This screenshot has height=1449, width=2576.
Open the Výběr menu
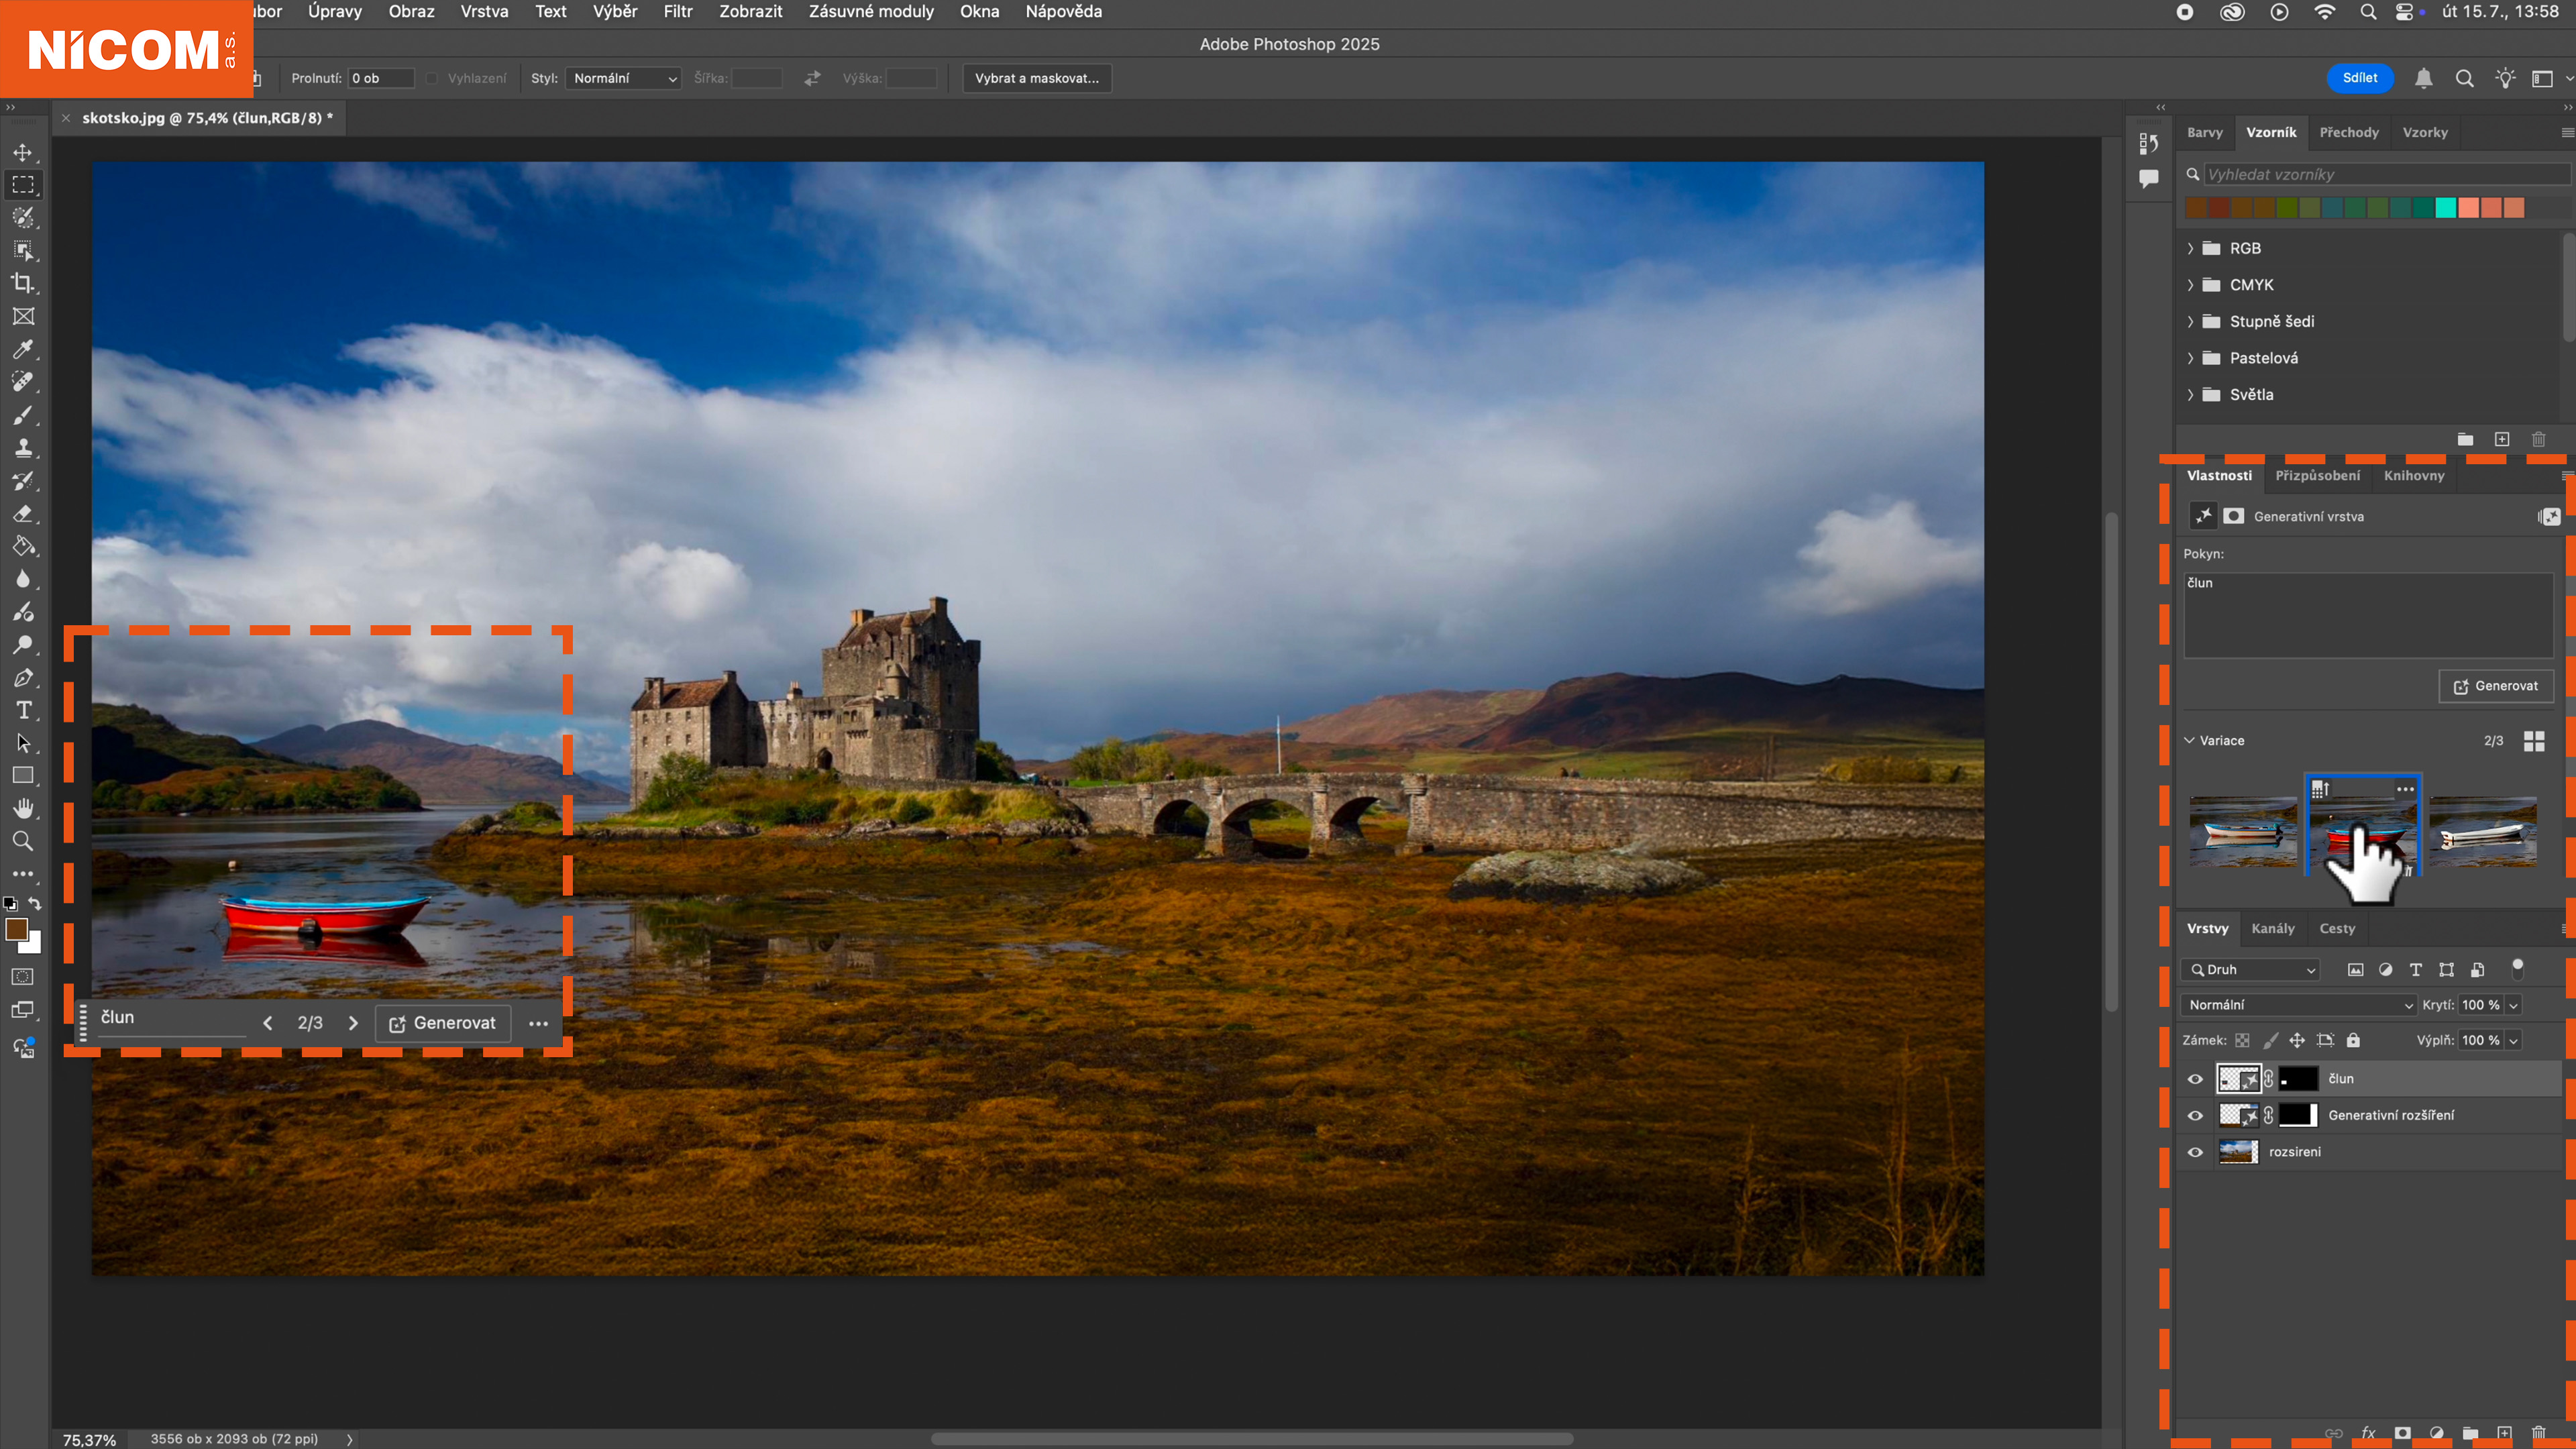click(615, 11)
